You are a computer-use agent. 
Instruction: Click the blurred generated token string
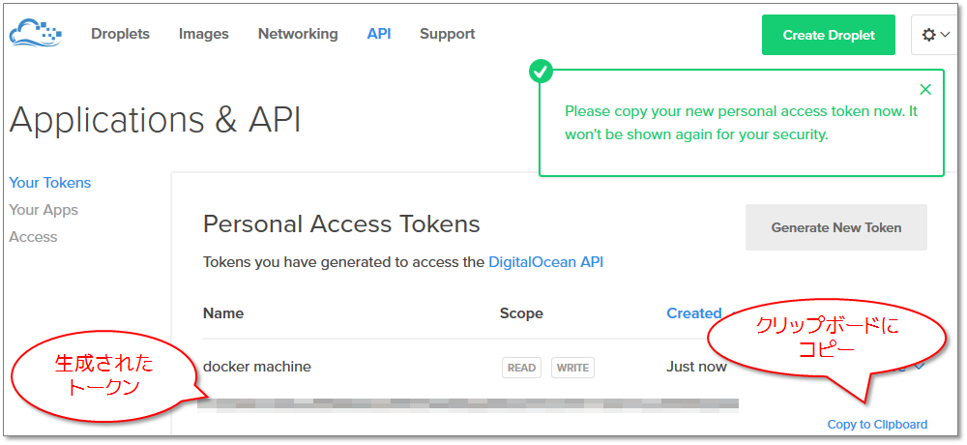[468, 404]
